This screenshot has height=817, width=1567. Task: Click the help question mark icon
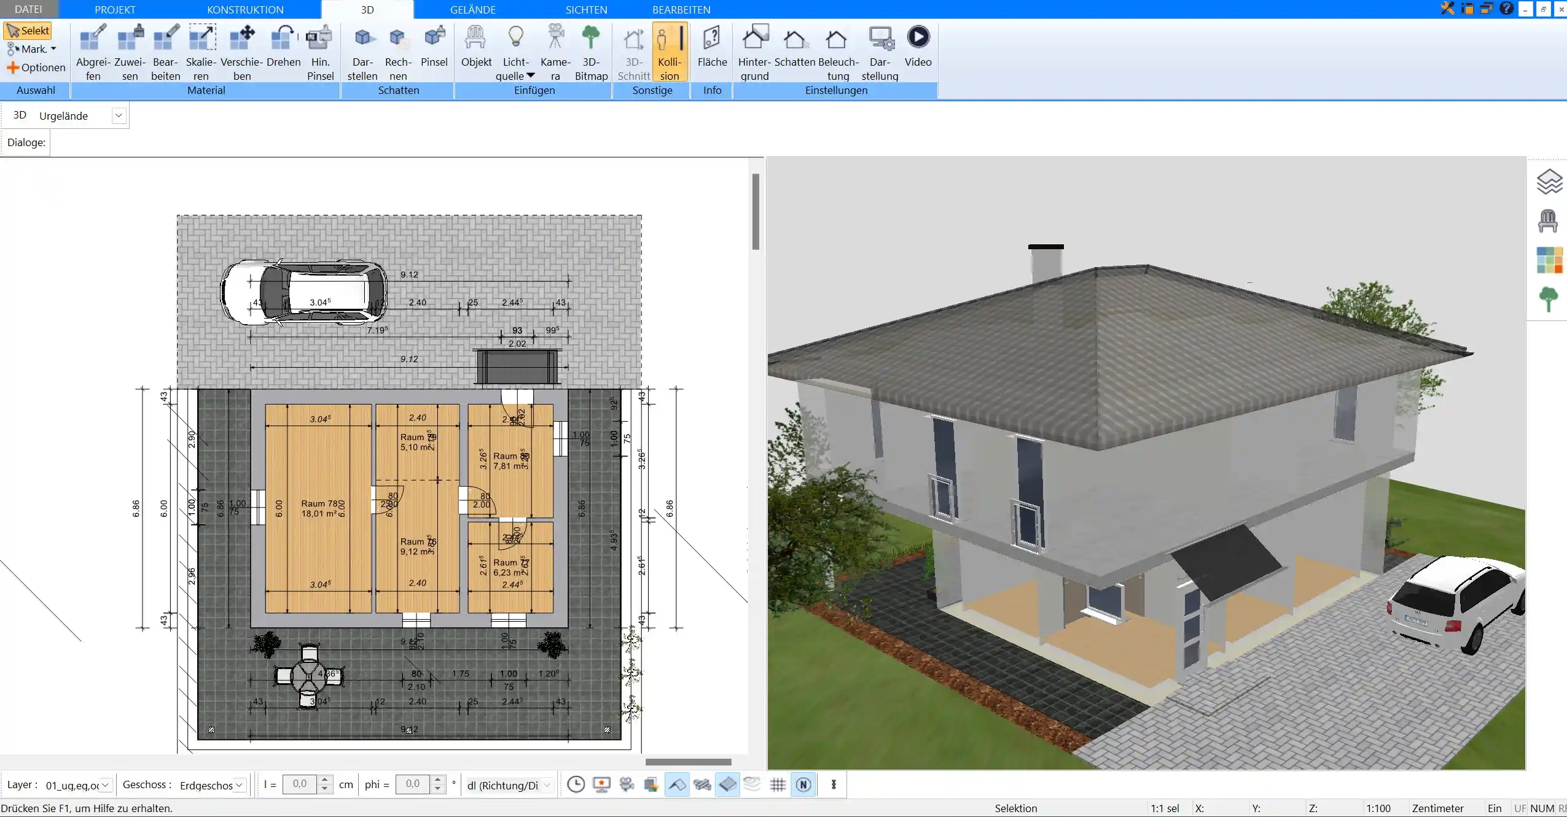(1506, 9)
